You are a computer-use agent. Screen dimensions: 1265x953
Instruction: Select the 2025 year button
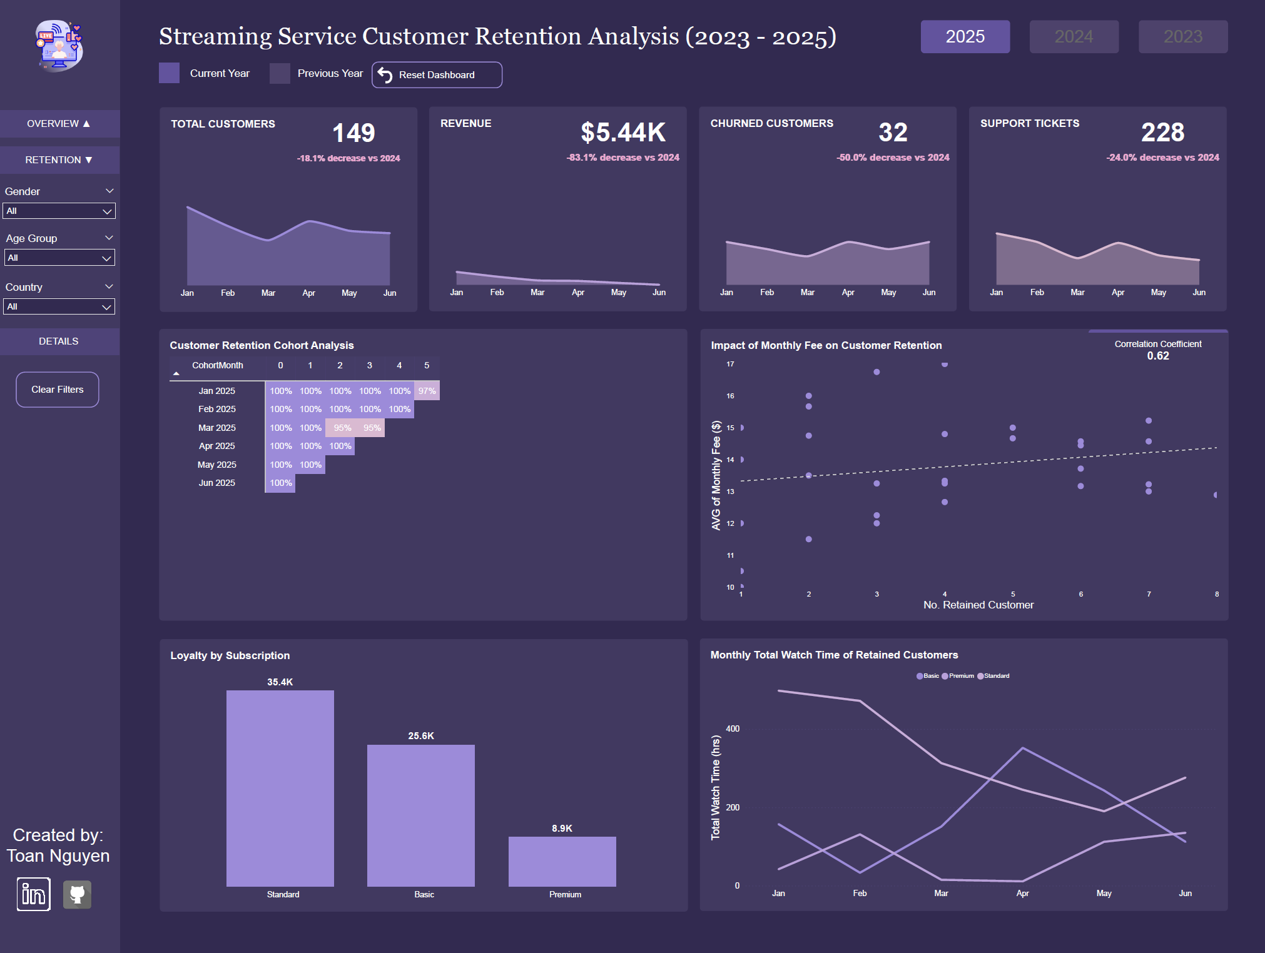pyautogui.click(x=965, y=37)
